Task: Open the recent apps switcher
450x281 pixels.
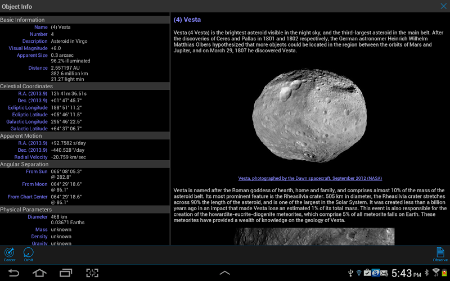Action: tap(66, 273)
